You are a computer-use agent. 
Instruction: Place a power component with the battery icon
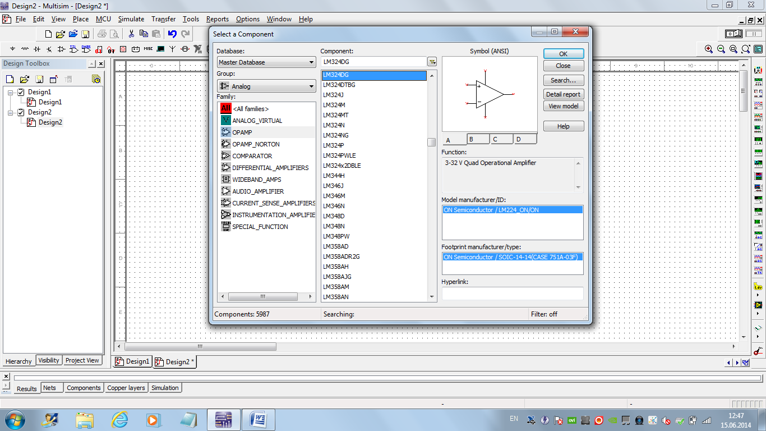pyautogui.click(x=136, y=49)
